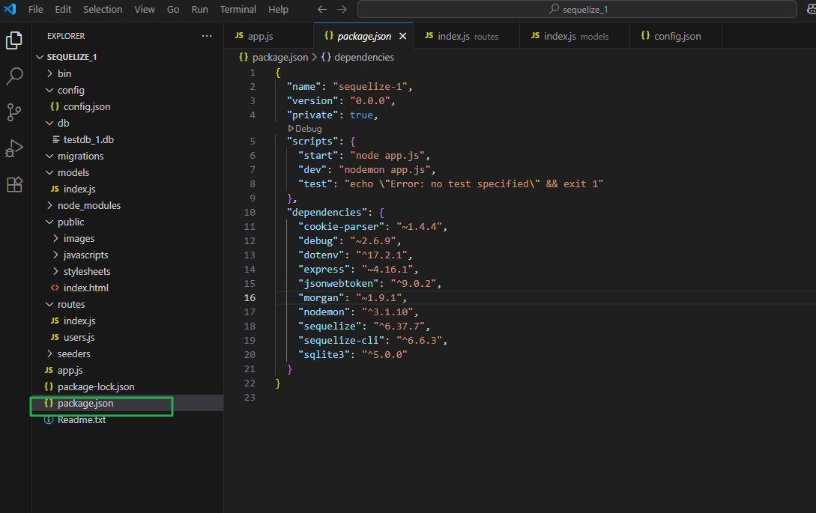Viewport: 816px width, 513px height.
Task: Open the Run menu
Action: (x=199, y=10)
